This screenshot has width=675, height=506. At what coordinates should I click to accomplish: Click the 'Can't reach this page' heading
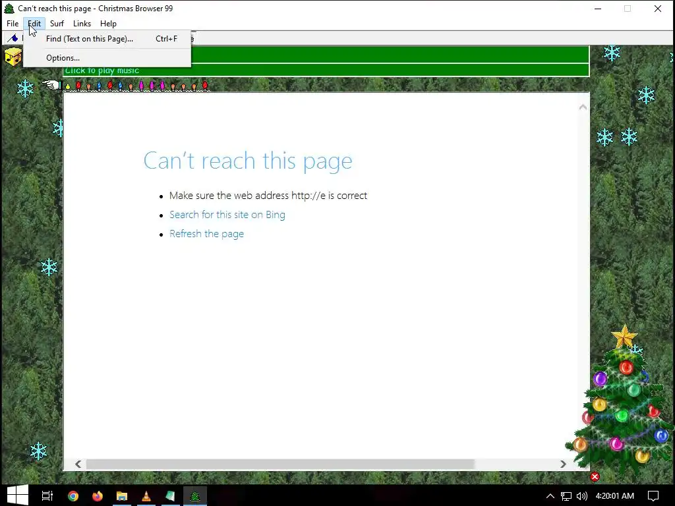(x=248, y=161)
